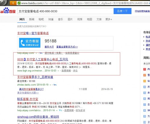Select the 网页 tab
Viewport: 150px width, 124px height.
pyautogui.click(x=22, y=19)
